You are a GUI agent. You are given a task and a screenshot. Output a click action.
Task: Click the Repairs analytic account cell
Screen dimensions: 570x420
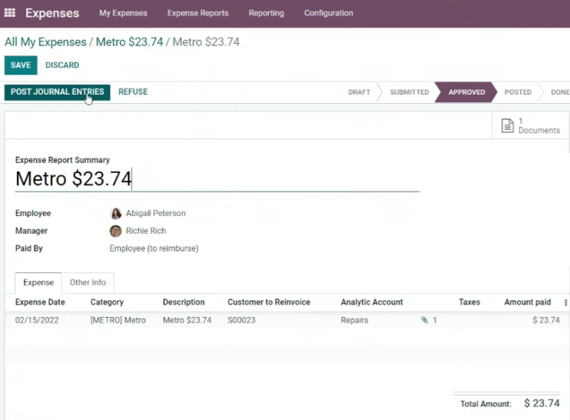[354, 320]
